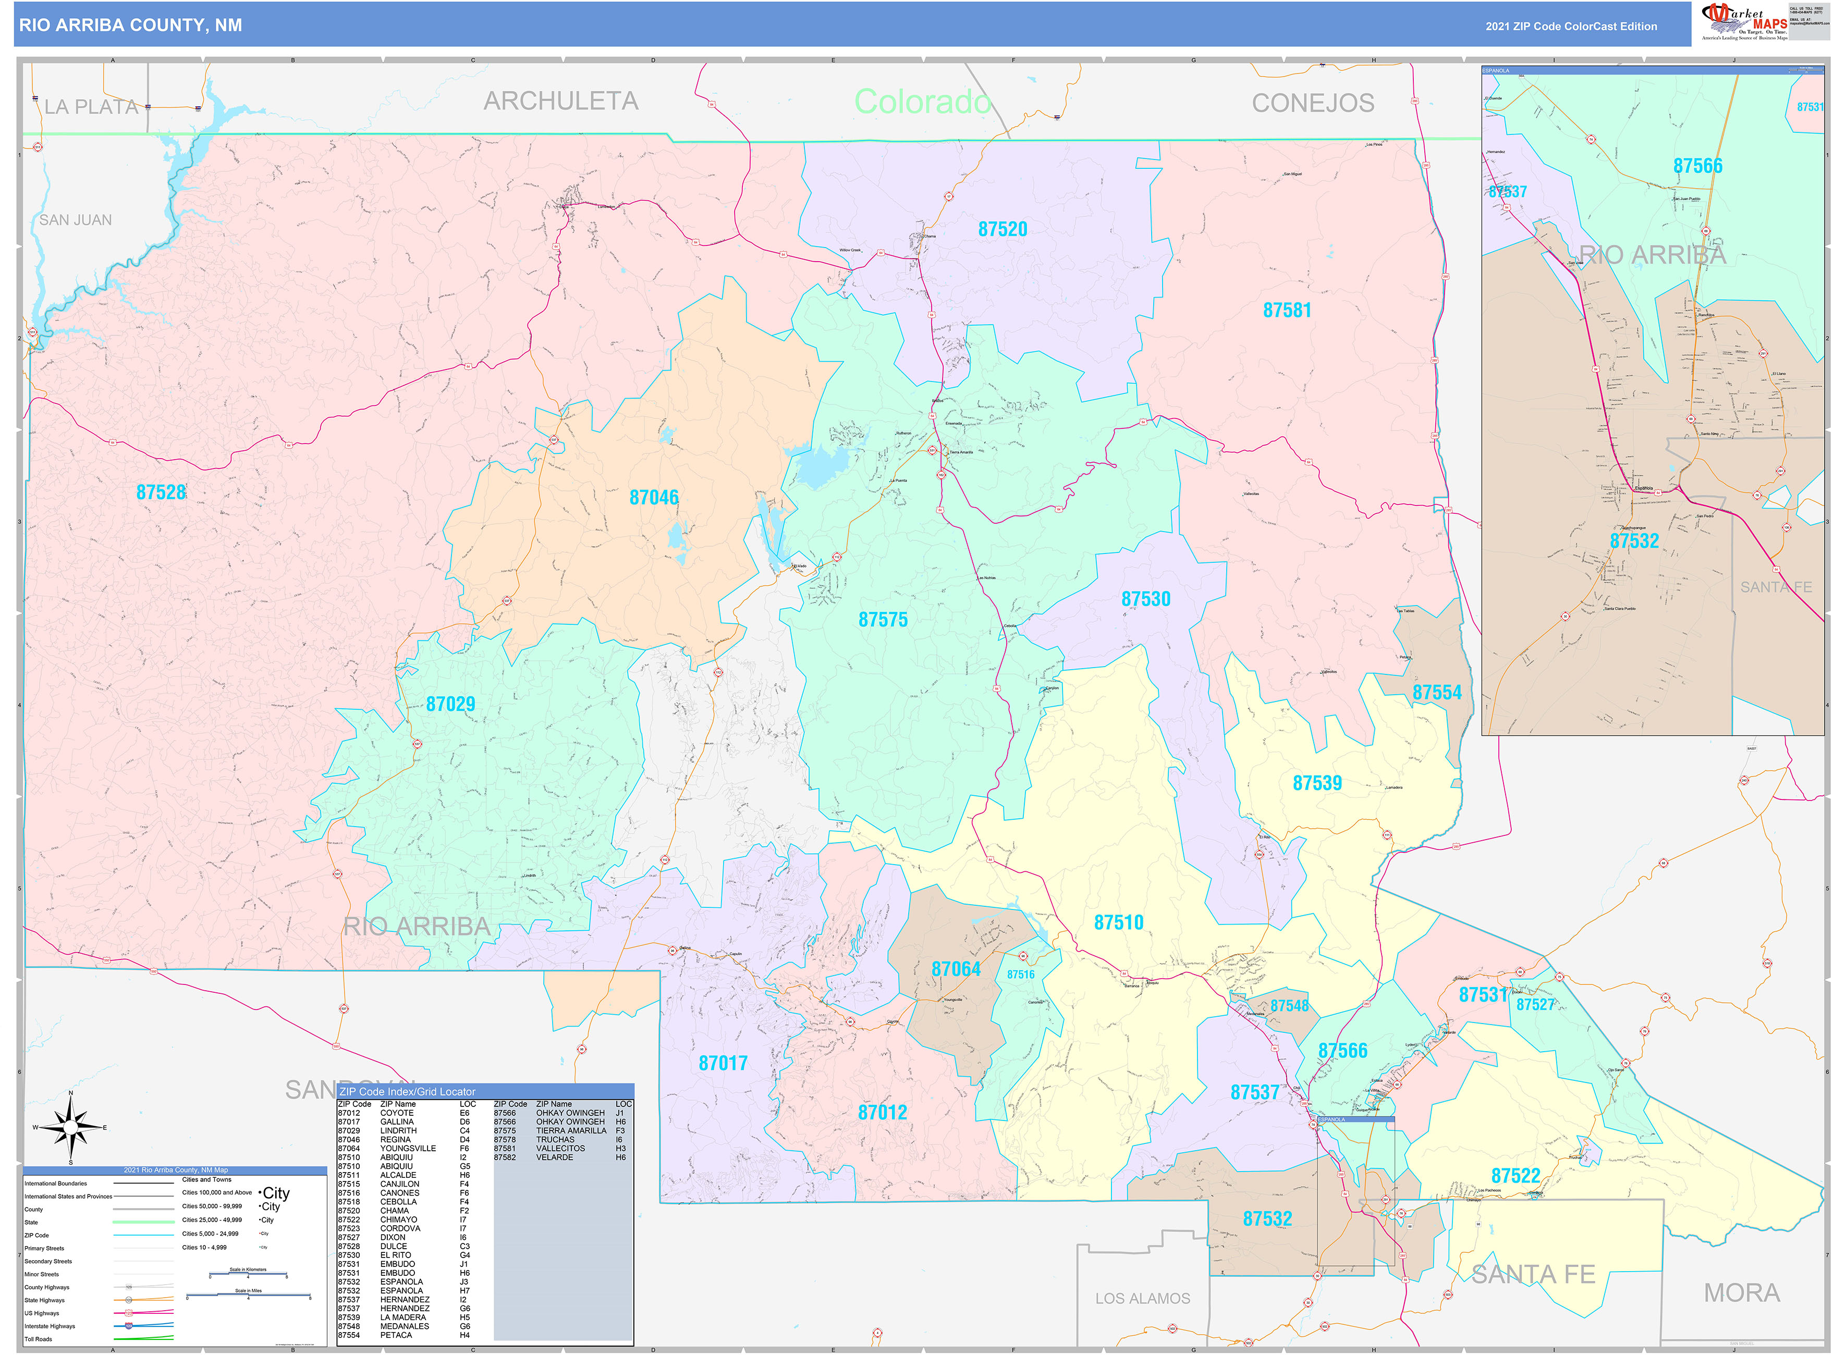Click the large City dot for cities above 100,000
The image size is (1846, 1355).
261,1192
